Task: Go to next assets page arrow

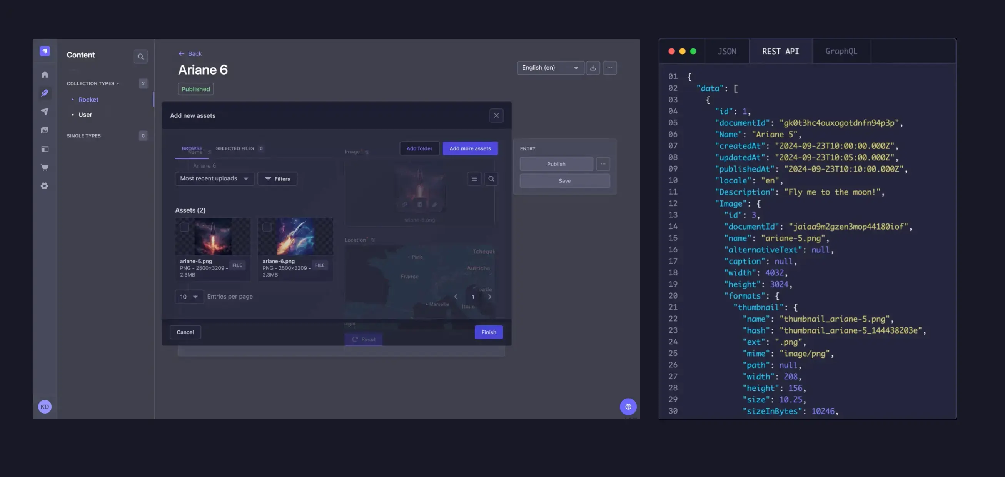Action: [490, 297]
